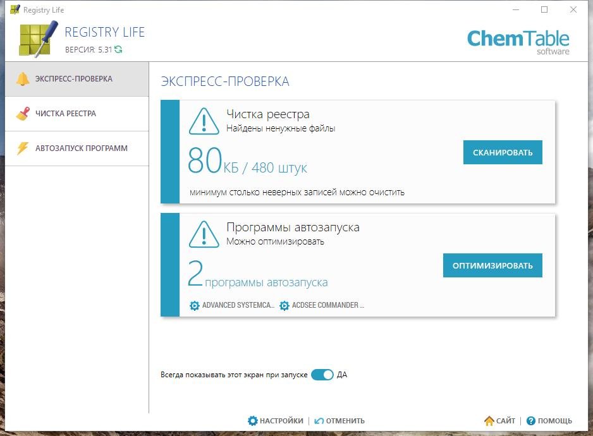This screenshot has width=593, height=436.
Task: Click 'Можно оптимизировать' text
Action: point(275,241)
